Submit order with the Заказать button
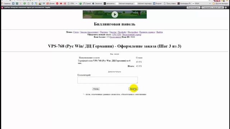Image resolution: width=230 pixels, height=129 pixels. coord(133,89)
